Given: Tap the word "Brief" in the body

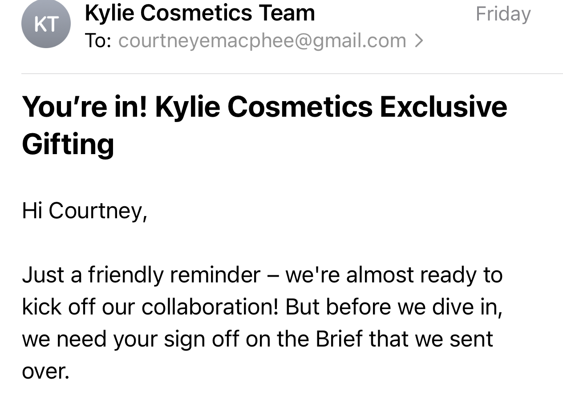Looking at the screenshot, I should [339, 339].
